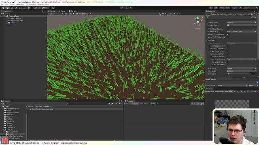Select the Hand tool in Unity toolbar
The image size is (259, 145).
(x=3, y=8)
